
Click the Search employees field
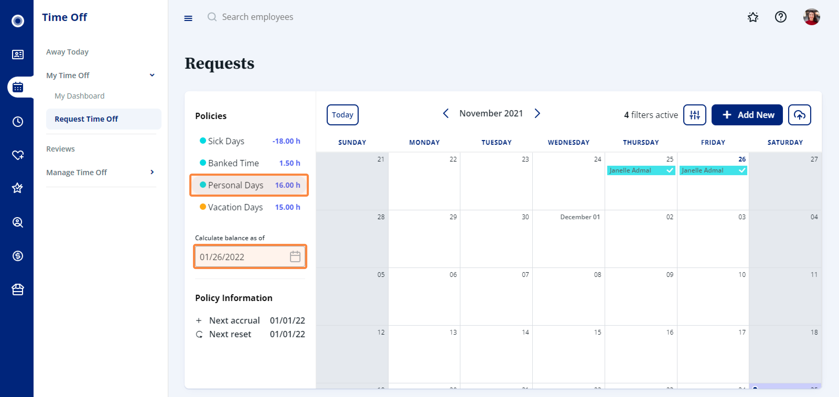coord(258,17)
